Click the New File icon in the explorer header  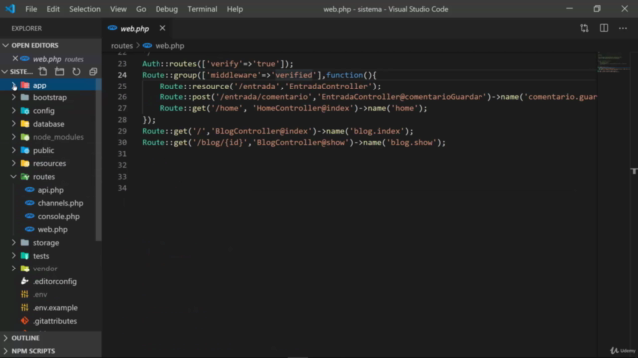(x=43, y=72)
